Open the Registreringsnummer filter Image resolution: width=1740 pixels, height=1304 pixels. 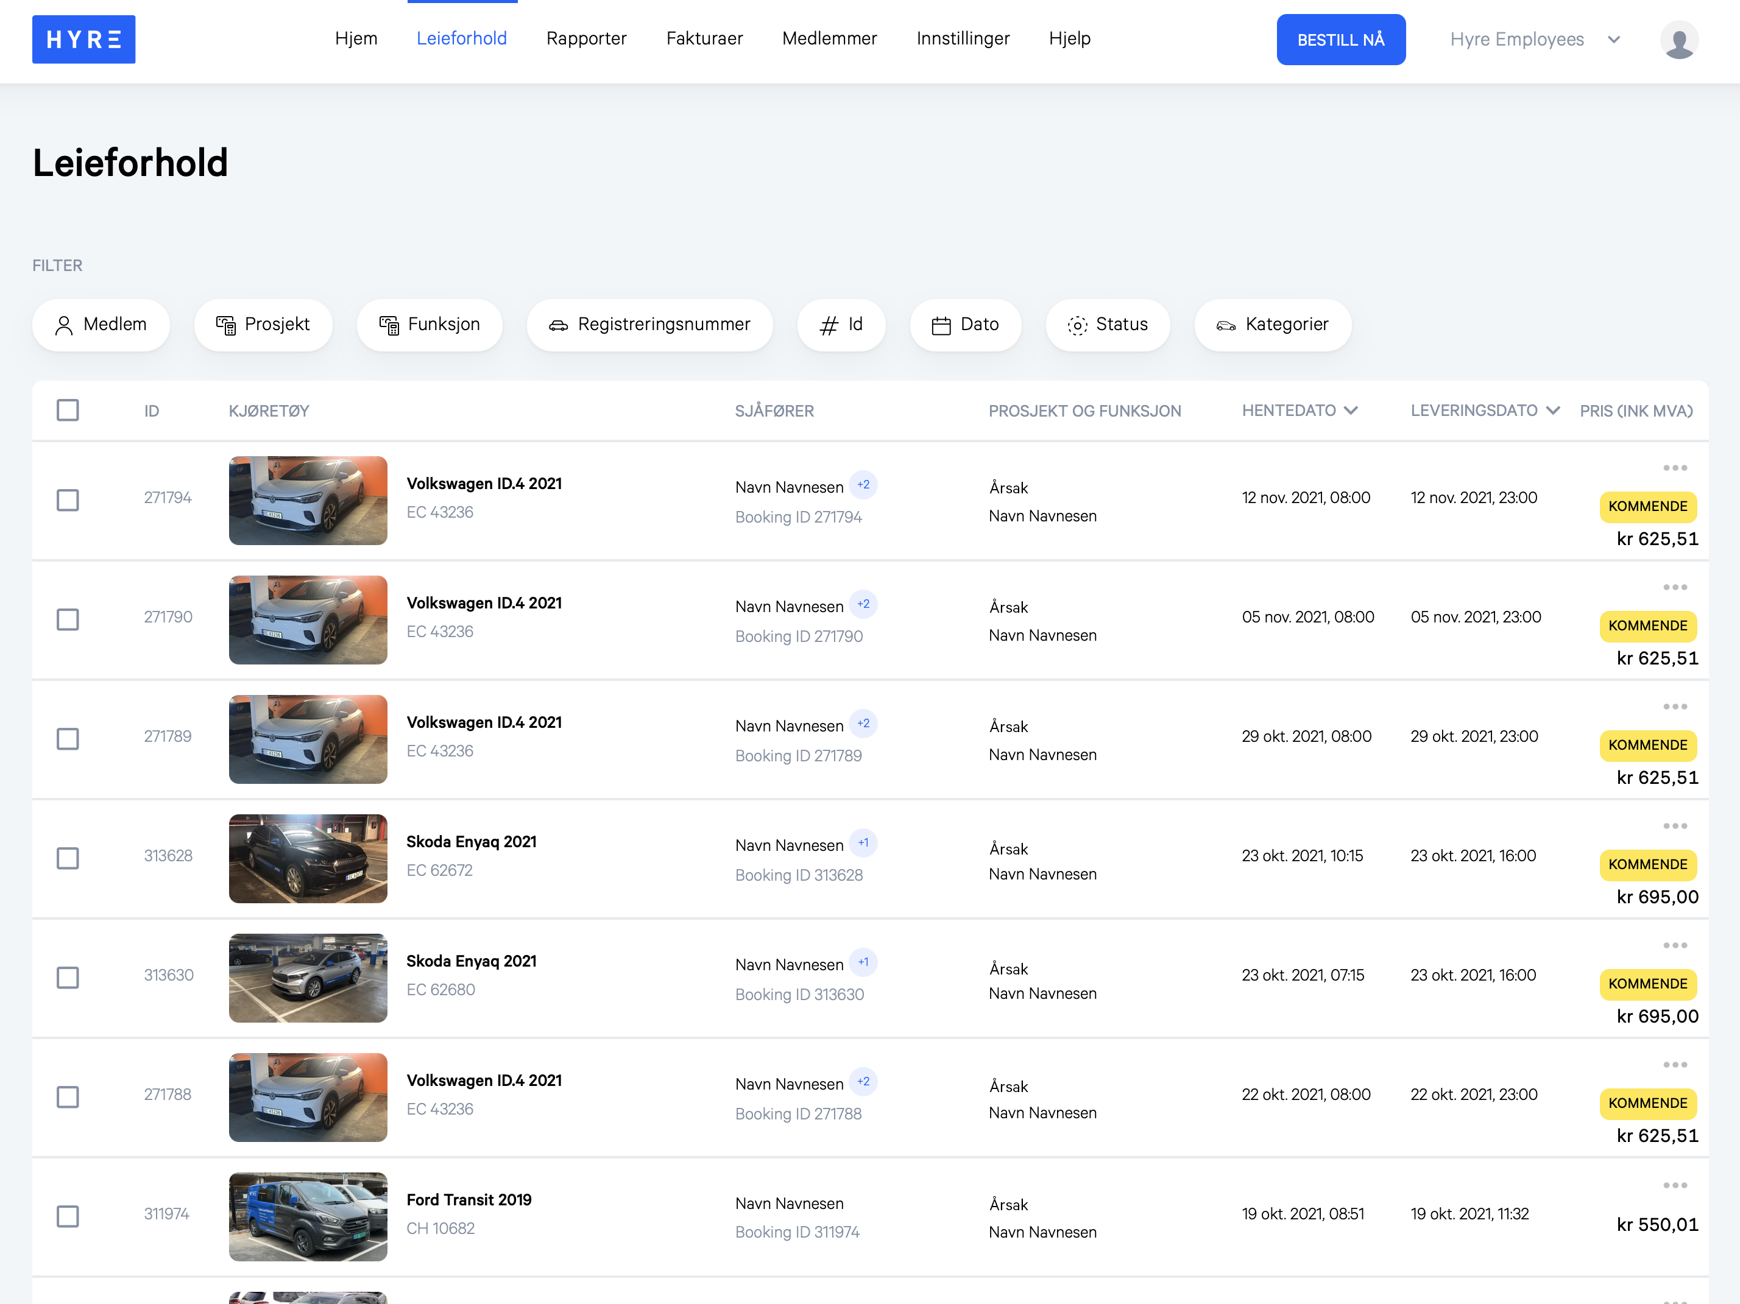click(649, 325)
